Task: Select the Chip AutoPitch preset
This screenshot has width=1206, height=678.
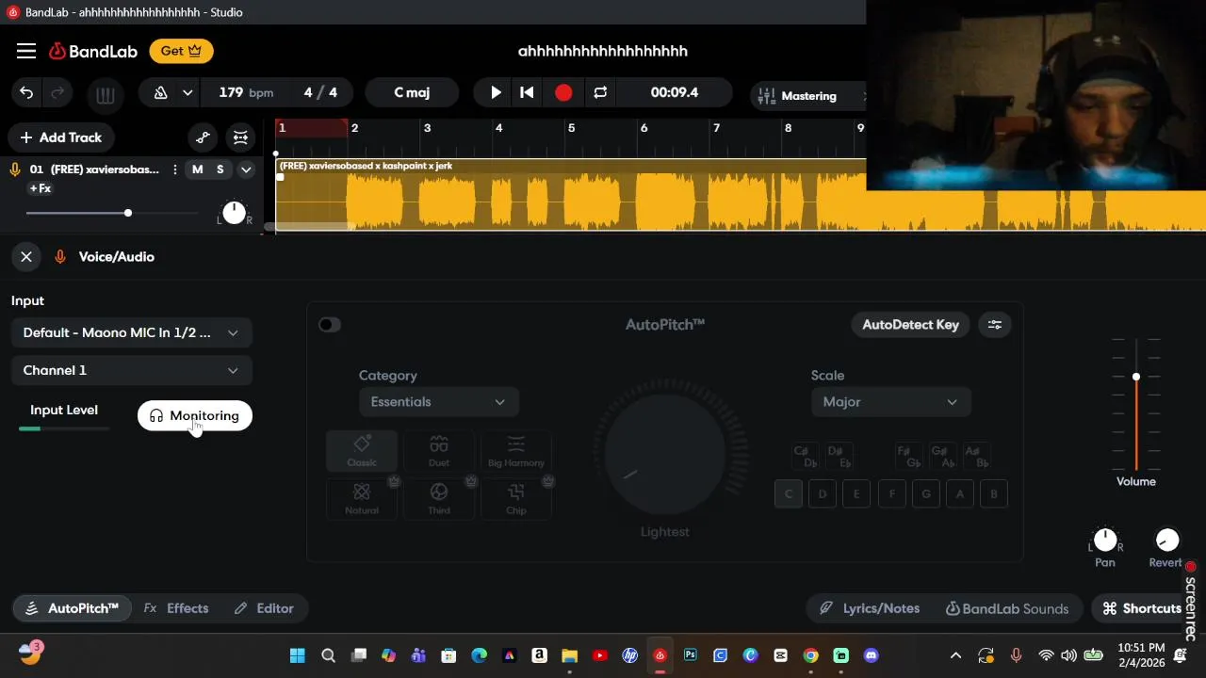Action: pos(516,499)
